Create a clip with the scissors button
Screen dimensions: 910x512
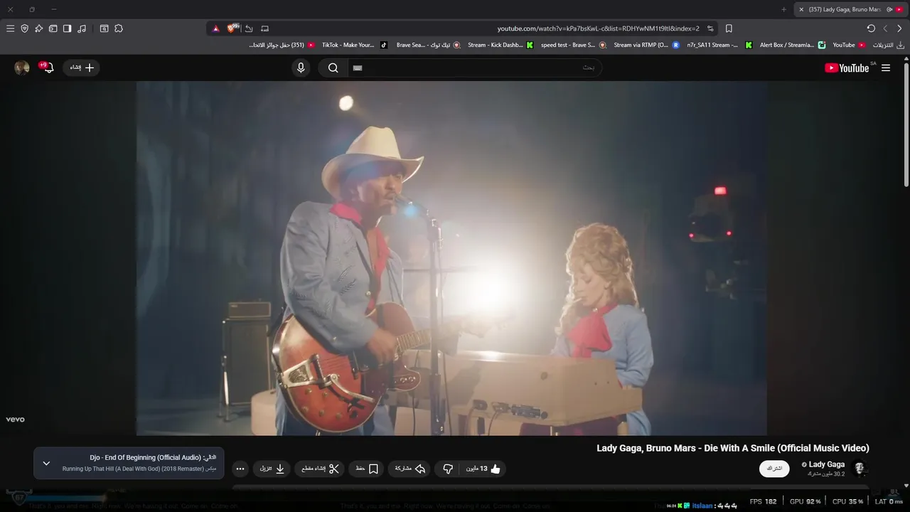tap(320, 469)
